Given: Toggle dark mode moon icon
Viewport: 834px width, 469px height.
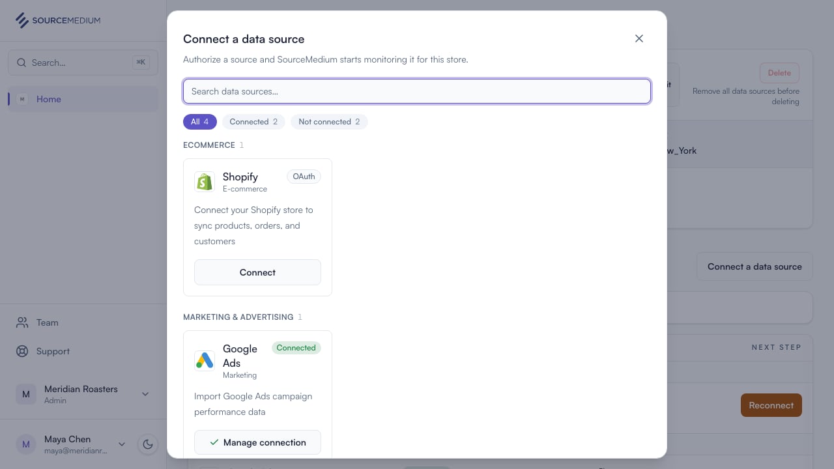Looking at the screenshot, I should pos(148,444).
